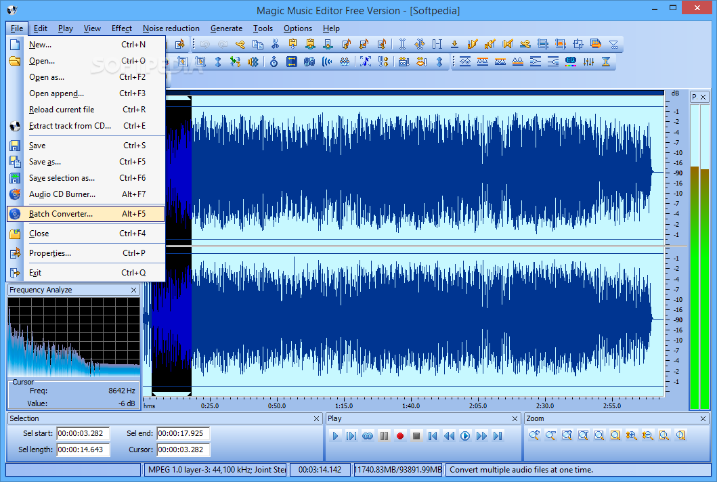Viewport: 717px width, 482px height.
Task: Choose New... from the File menu
Action: (x=86, y=45)
